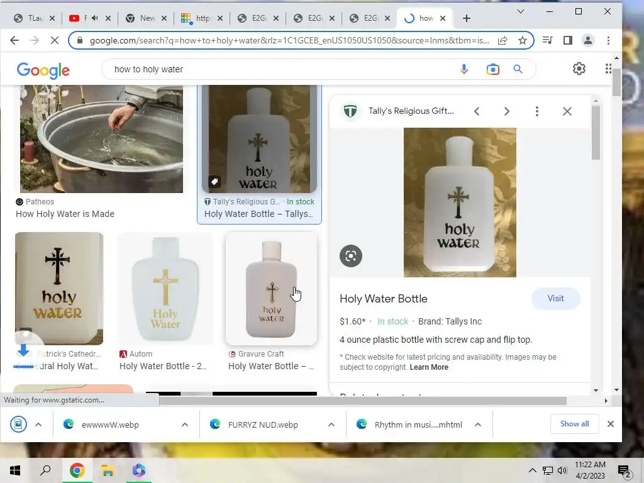The height and width of the screenshot is (483, 644).
Task: Open Tally's Religious Gift source title
Action: tap(411, 111)
